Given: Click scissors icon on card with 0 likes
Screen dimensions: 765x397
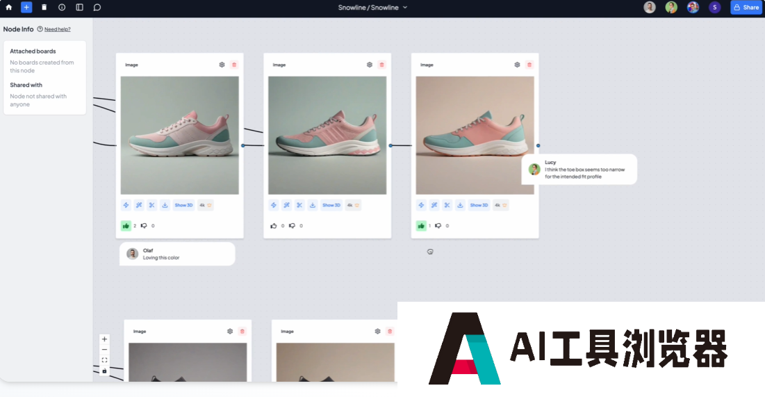Looking at the screenshot, I should (299, 205).
